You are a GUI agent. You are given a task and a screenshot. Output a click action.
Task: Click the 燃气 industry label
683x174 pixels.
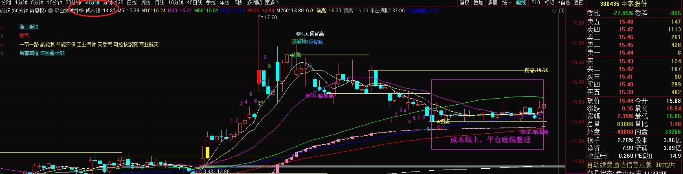click(24, 35)
